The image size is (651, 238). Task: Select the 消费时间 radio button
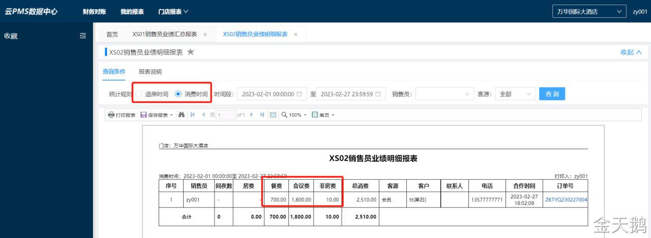pos(178,94)
